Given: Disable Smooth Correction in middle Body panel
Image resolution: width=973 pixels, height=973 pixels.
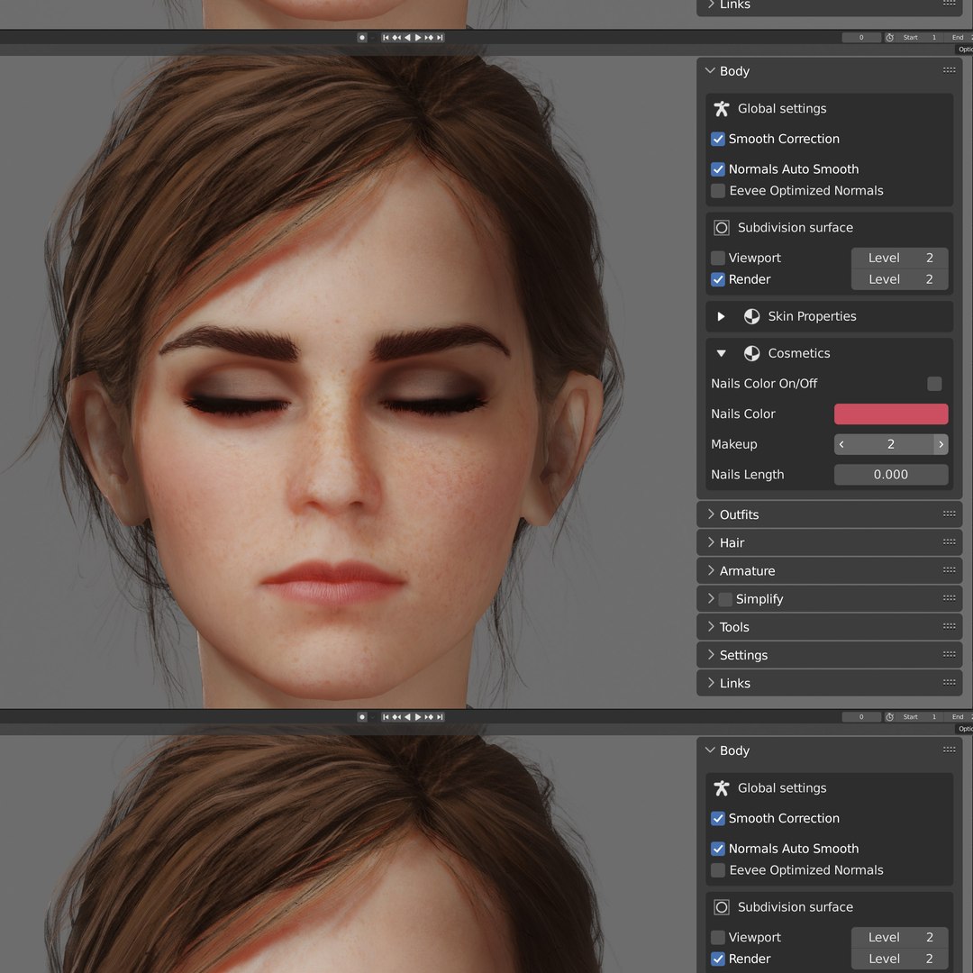Looking at the screenshot, I should [x=718, y=139].
